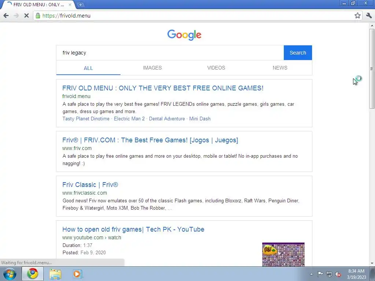Open a new tab with the plus button
375x281 pixels.
pos(80,4)
